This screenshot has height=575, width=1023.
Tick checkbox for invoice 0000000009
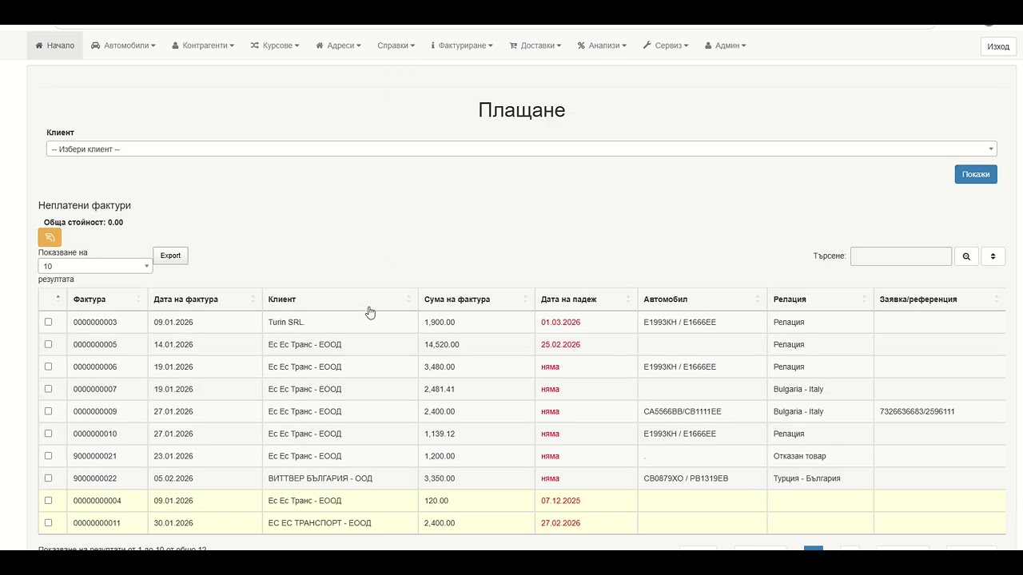(x=48, y=411)
